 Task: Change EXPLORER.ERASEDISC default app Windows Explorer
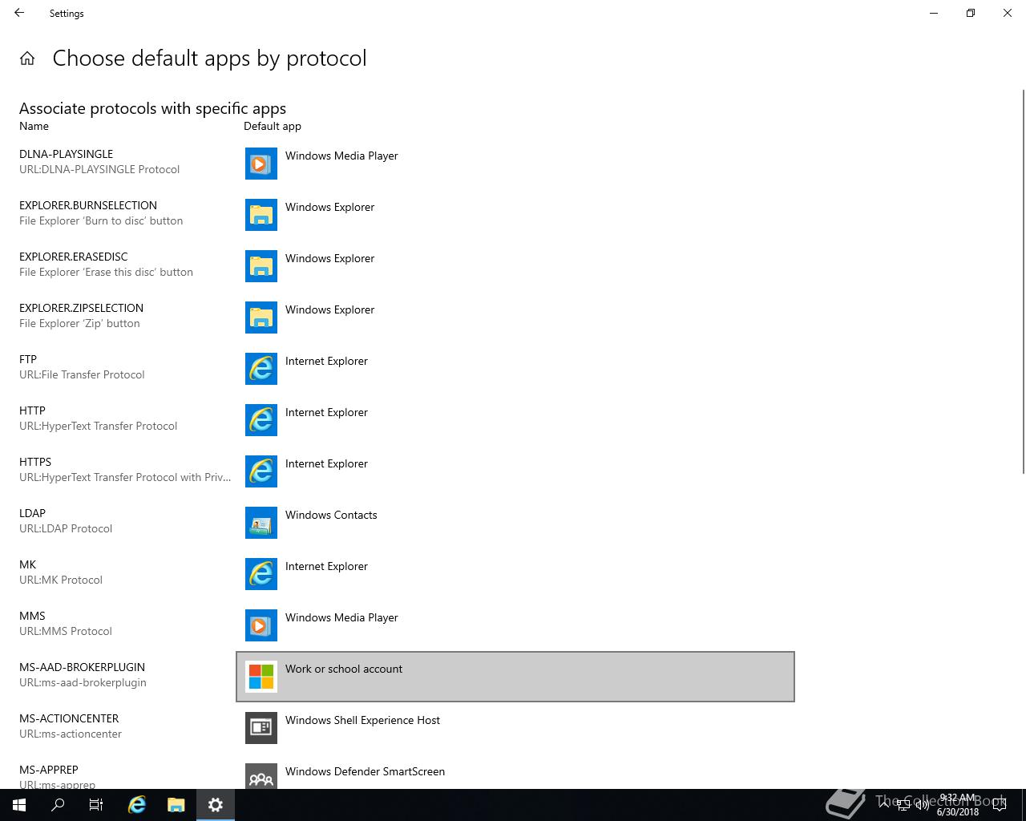515,266
